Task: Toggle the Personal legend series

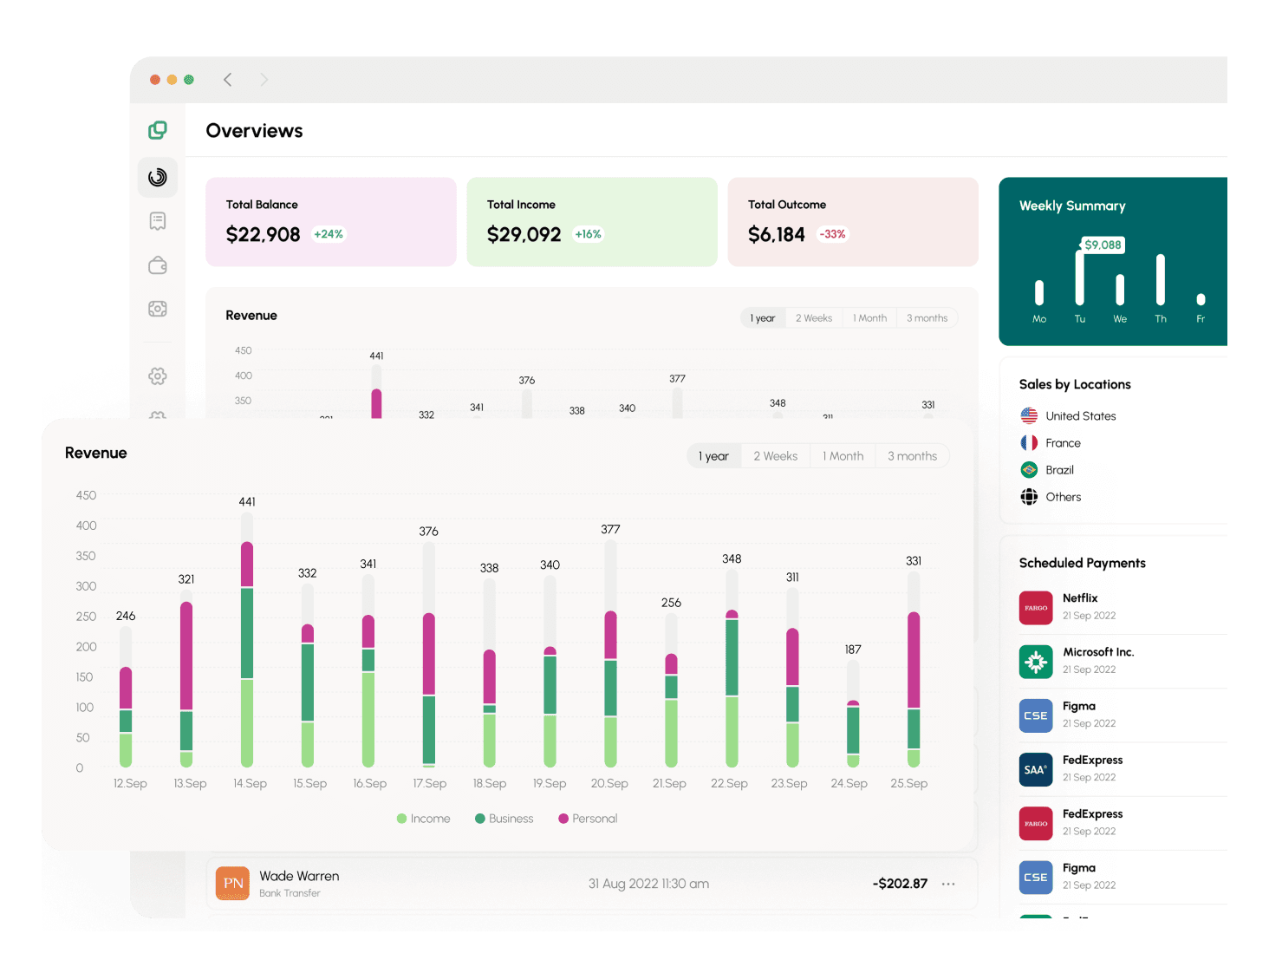Action: coord(588,819)
